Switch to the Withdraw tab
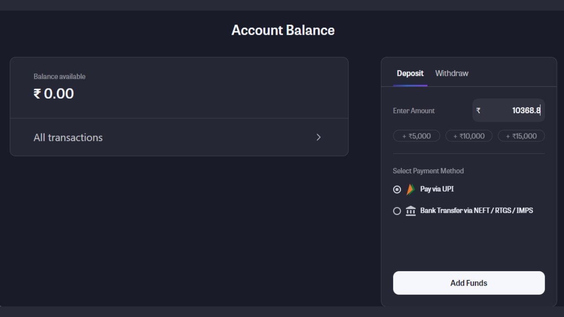This screenshot has height=317, width=564. [452, 74]
